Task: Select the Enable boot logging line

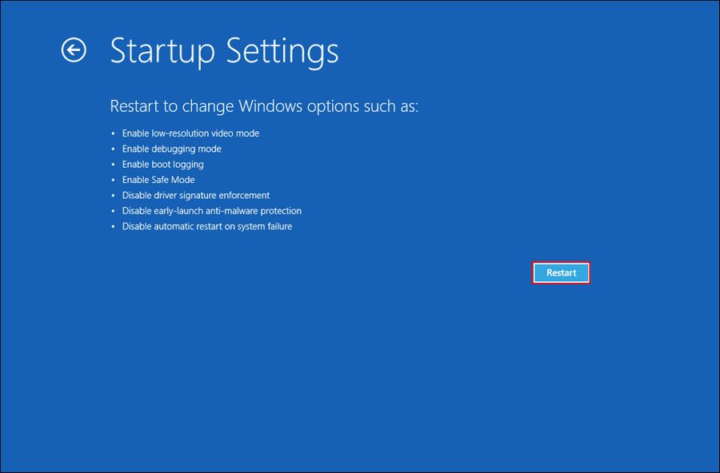Action: point(162,164)
